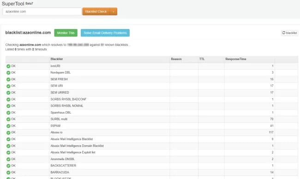Sort by the TTL column header
300x179 pixels.
202,59
